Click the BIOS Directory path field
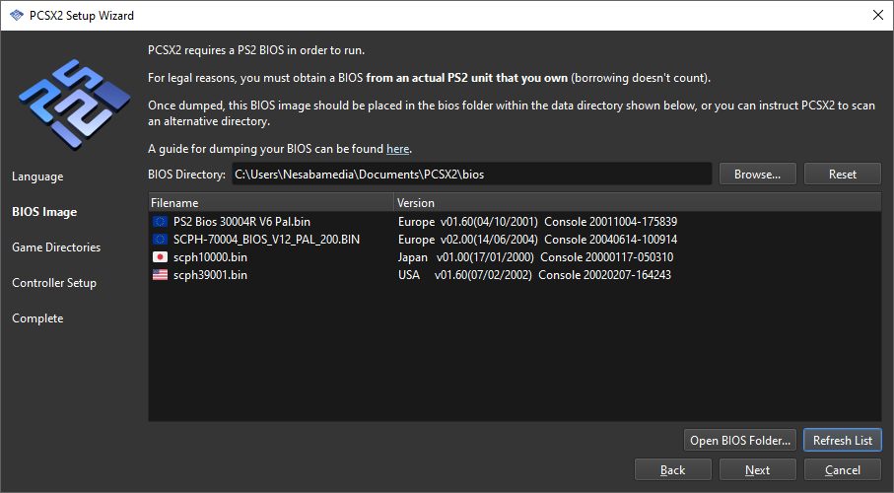This screenshot has height=493, width=894. (470, 175)
